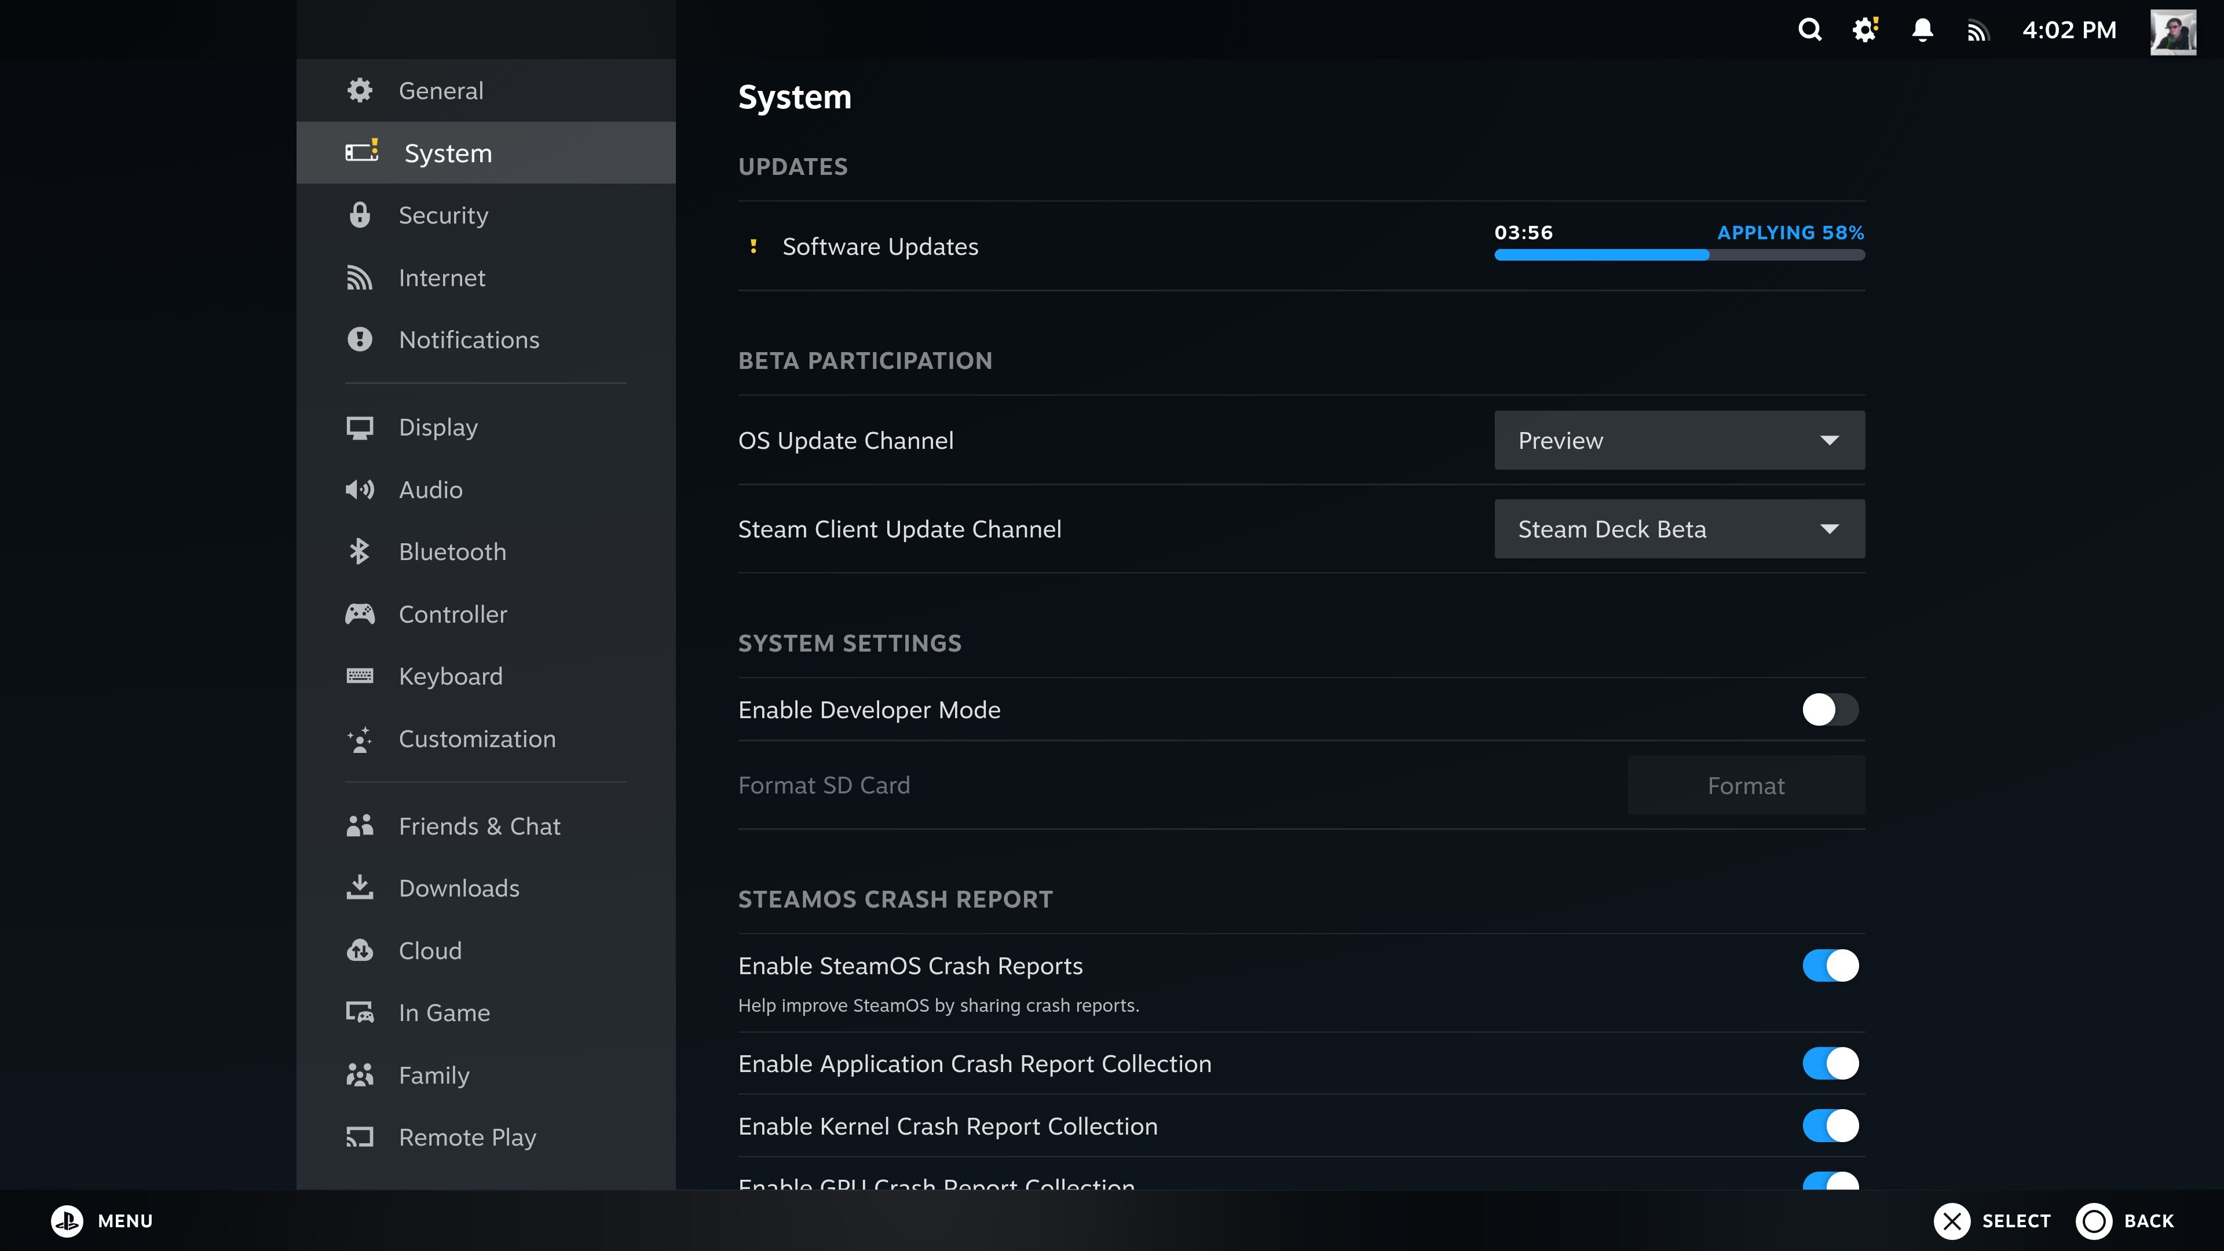This screenshot has height=1251, width=2224.
Task: Click the Security lock icon
Action: [x=359, y=215]
